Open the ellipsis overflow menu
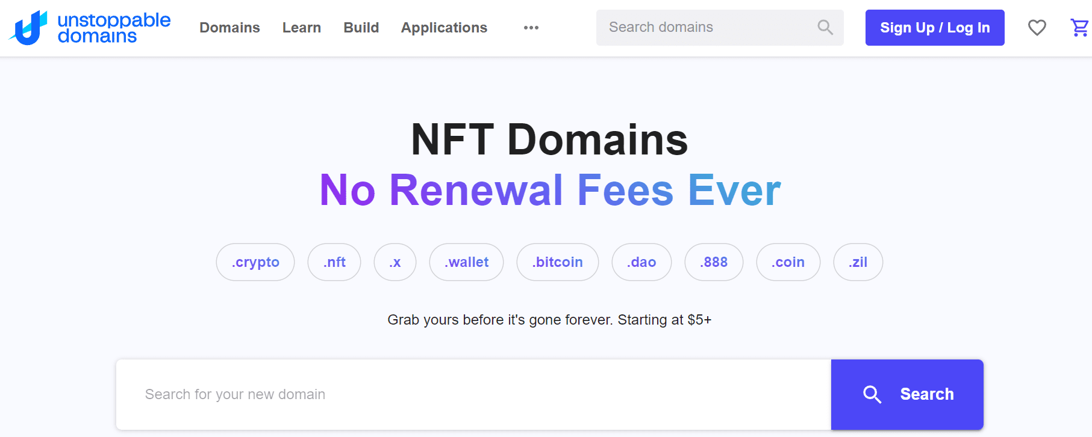Viewport: 1092px width, 437px height. 531,27
